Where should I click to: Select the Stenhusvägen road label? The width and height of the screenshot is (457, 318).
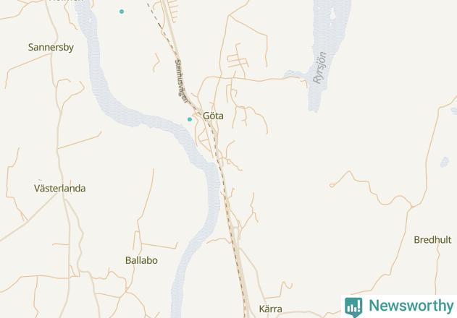click(181, 81)
